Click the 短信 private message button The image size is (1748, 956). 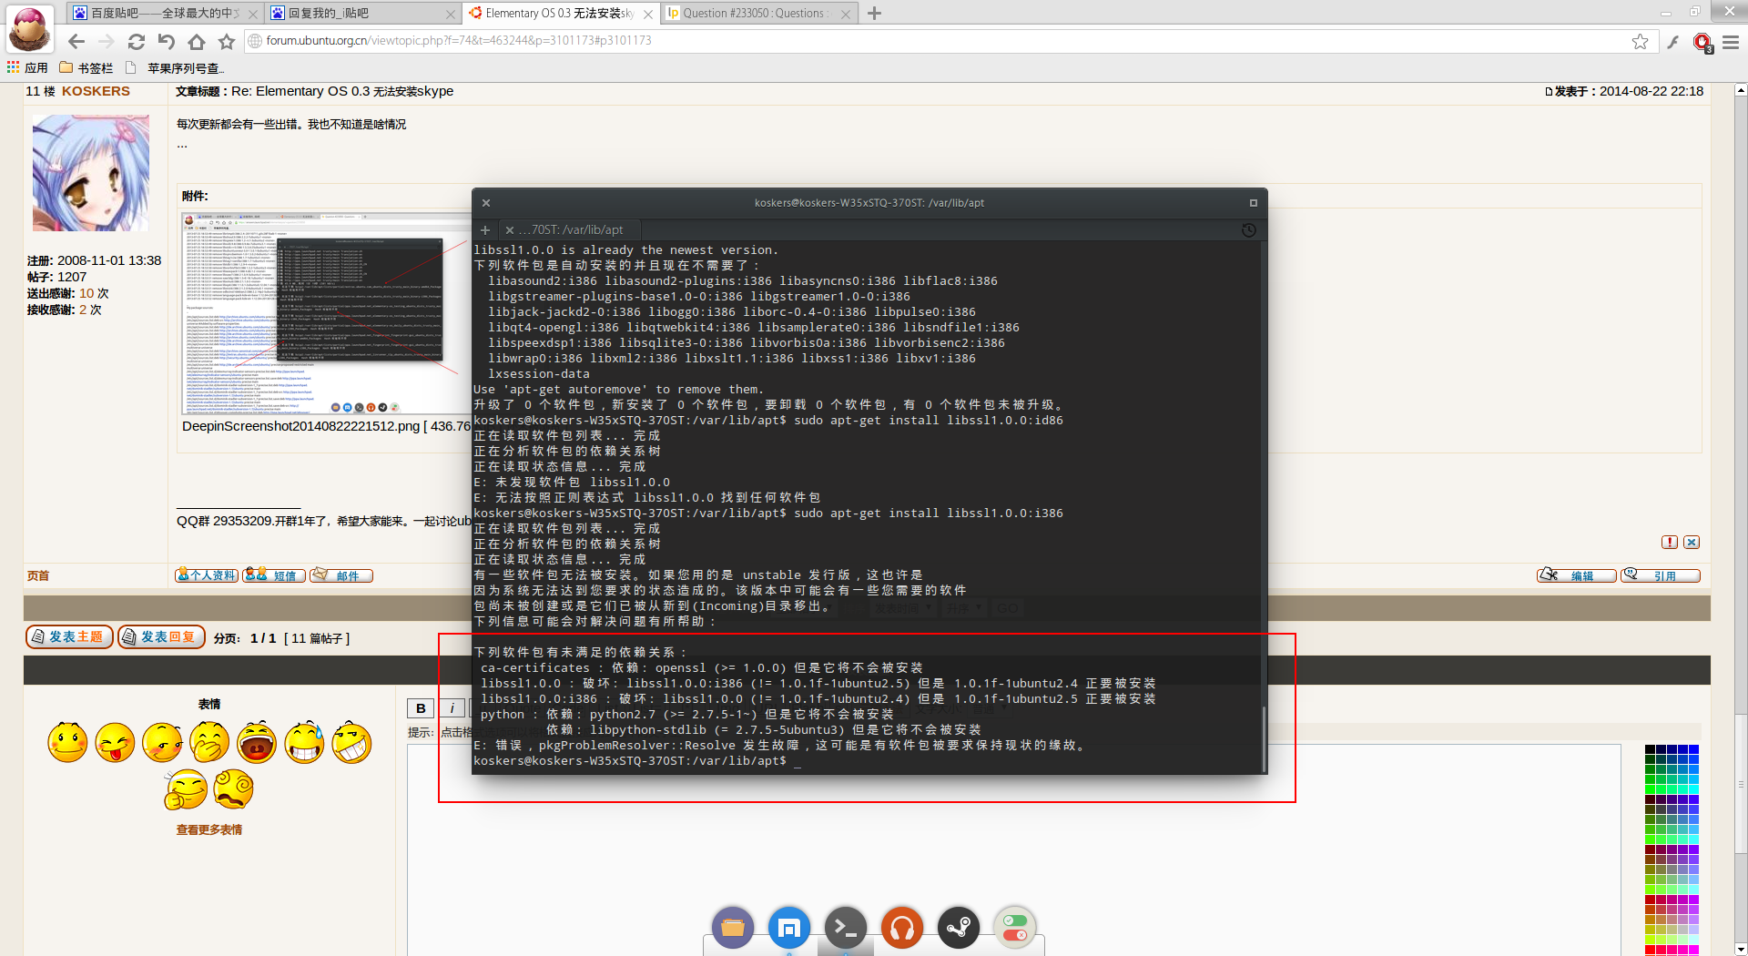[x=274, y=575]
